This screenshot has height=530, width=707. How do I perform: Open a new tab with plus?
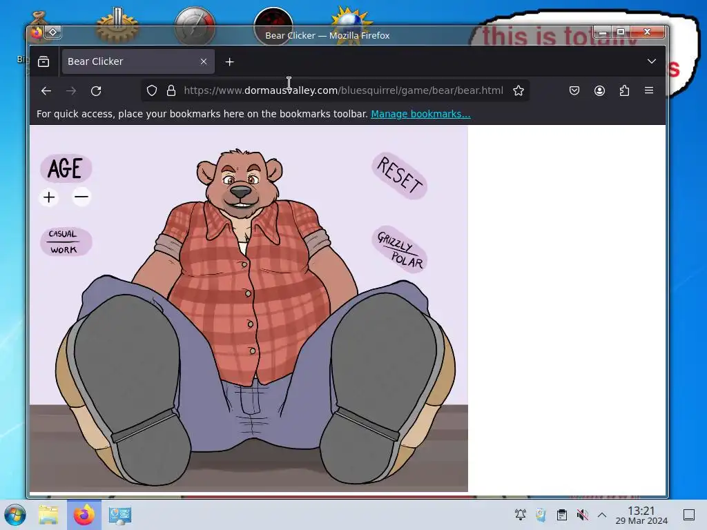click(x=229, y=61)
